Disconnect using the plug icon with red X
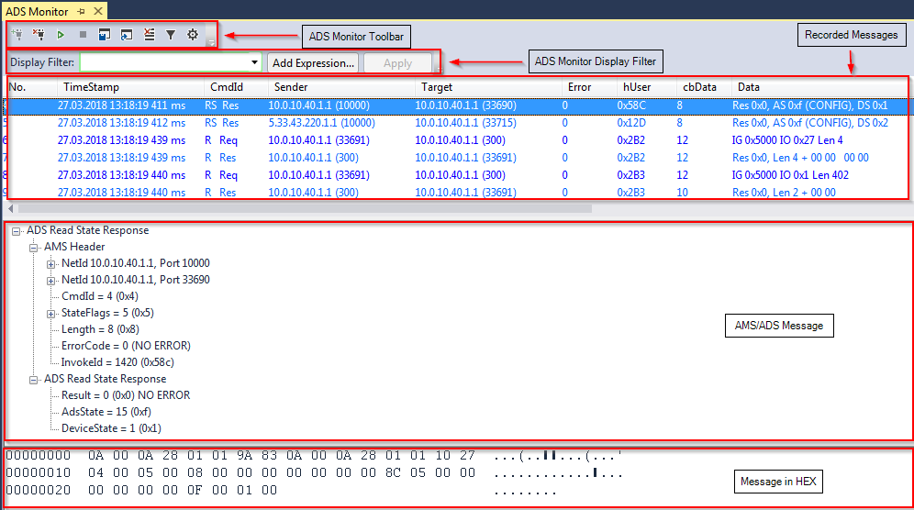The height and width of the screenshot is (510, 914). 39,35
